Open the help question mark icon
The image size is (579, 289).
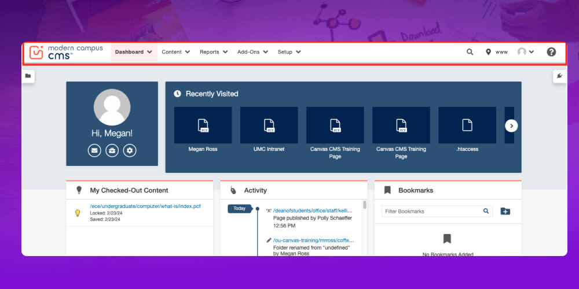tap(551, 52)
